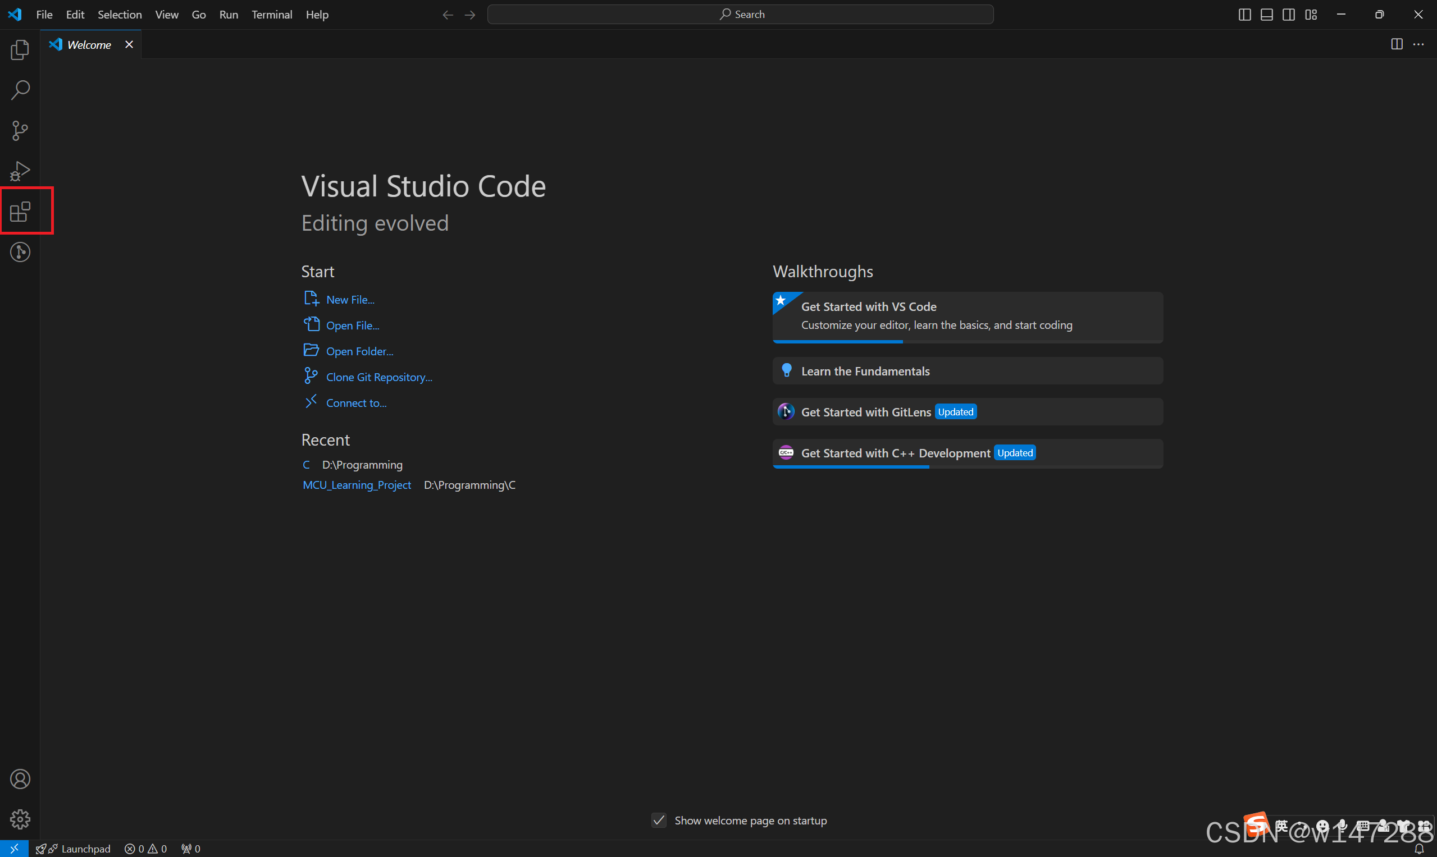Screen dimensions: 1437x857
Task: Open the Customize Layout menu
Action: coord(1311,15)
